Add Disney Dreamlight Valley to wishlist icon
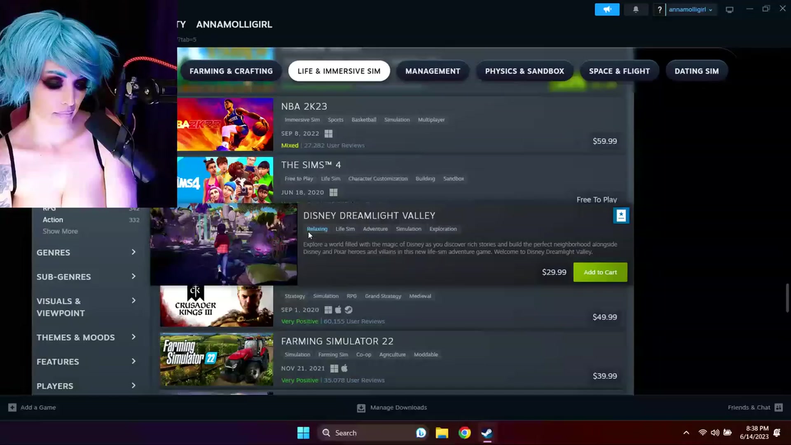Viewport: 791px width, 445px height. coord(621,215)
